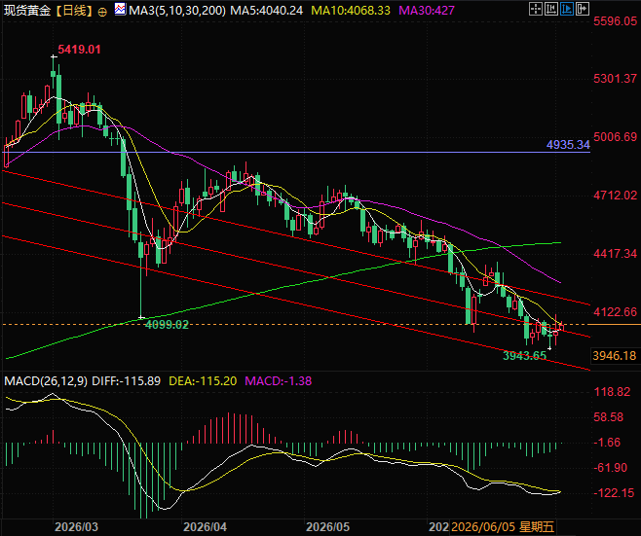
Task: Click the panel expand arrow icon
Action: pos(583,9)
